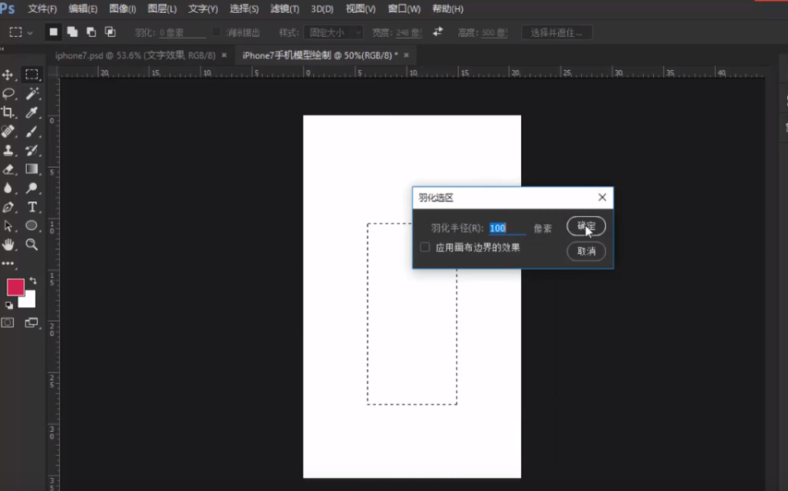Open the 选择(S) menu
Image resolution: width=788 pixels, height=491 pixels.
pyautogui.click(x=244, y=9)
